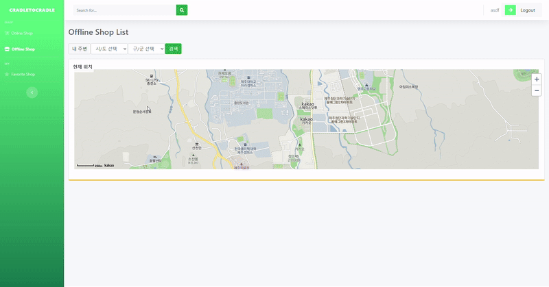This screenshot has width=549, height=287.
Task: Click the Logout link text
Action: click(x=527, y=10)
